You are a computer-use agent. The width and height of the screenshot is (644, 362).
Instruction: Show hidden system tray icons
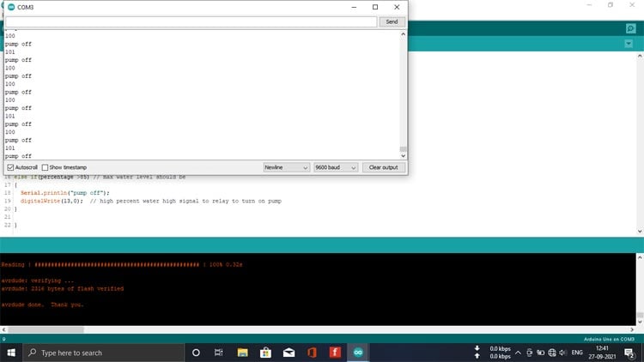517,352
